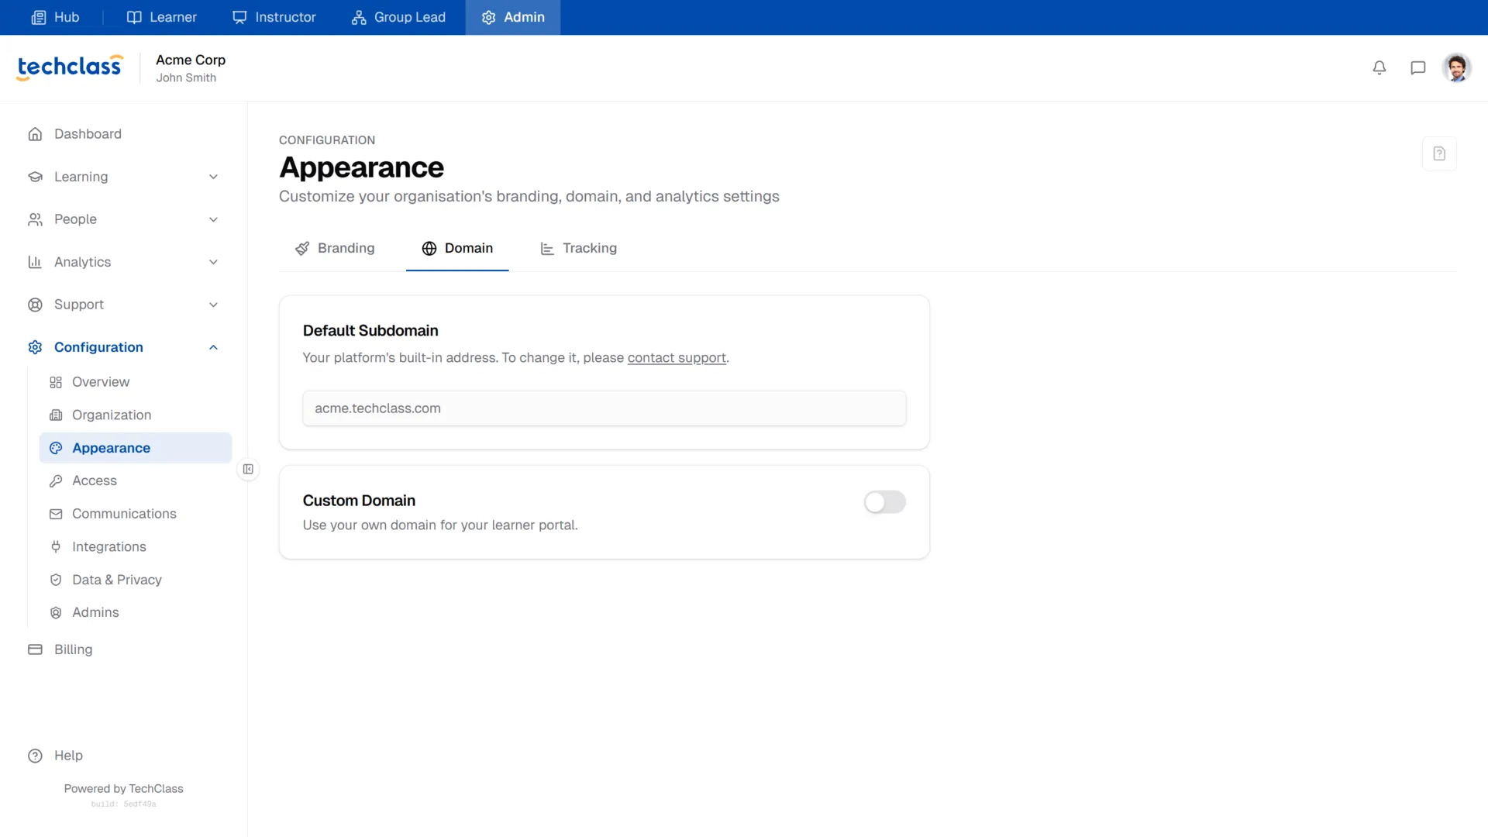Click the Access key icon
The width and height of the screenshot is (1488, 837).
click(x=56, y=481)
